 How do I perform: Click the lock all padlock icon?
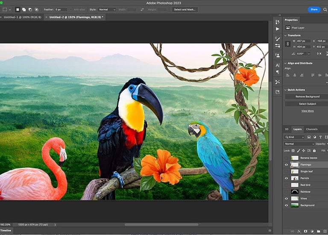click(x=314, y=151)
